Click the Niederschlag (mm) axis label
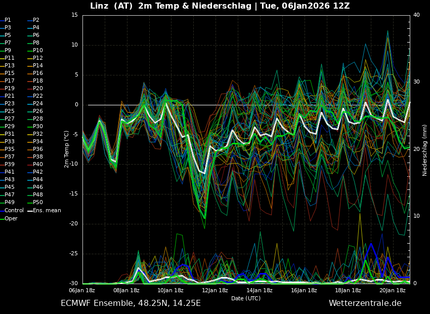Screen dimensions: 430x314 pos(425,150)
